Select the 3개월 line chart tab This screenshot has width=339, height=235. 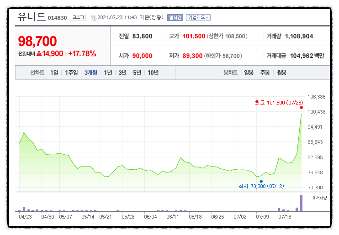coord(91,73)
